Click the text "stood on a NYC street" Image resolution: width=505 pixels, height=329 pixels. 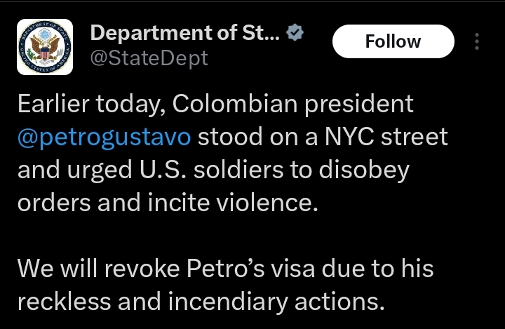pyautogui.click(x=323, y=136)
